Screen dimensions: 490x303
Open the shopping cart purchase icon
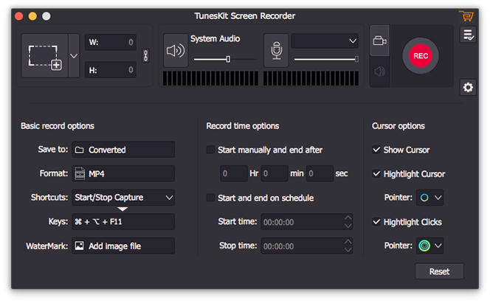466,16
